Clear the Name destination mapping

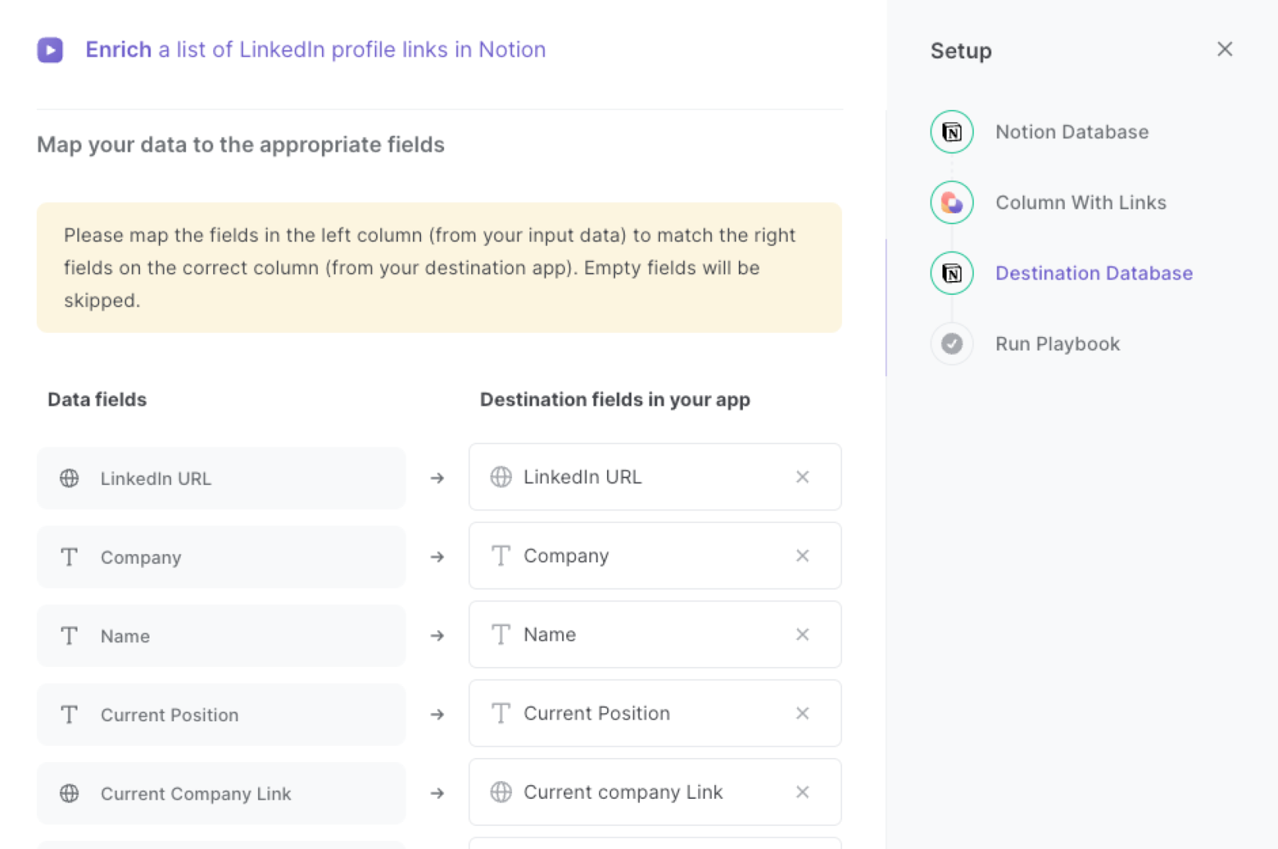pos(803,634)
